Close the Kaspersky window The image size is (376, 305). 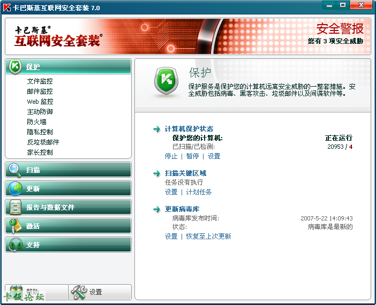361,5
